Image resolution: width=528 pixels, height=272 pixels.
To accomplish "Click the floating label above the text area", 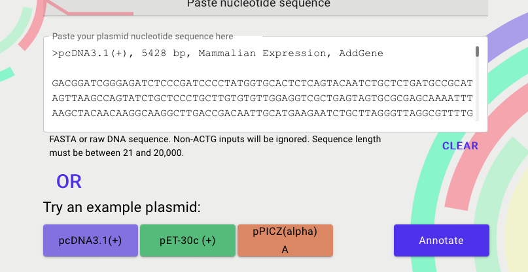I will click(x=143, y=37).
